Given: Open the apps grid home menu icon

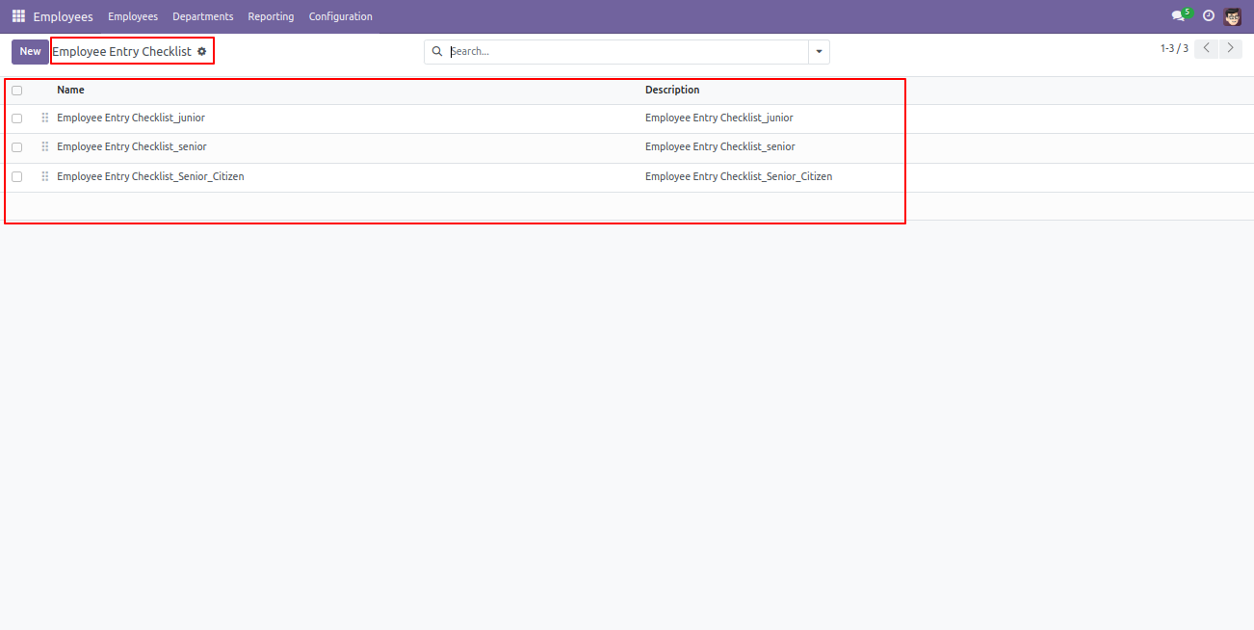Looking at the screenshot, I should coord(18,16).
